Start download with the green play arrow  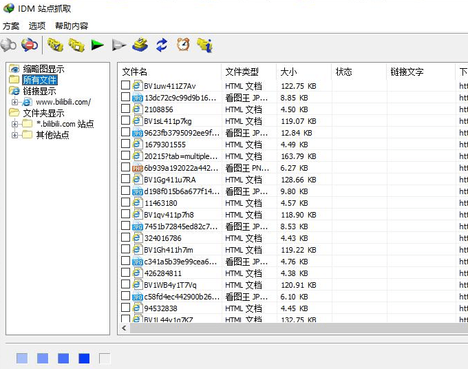pos(97,45)
